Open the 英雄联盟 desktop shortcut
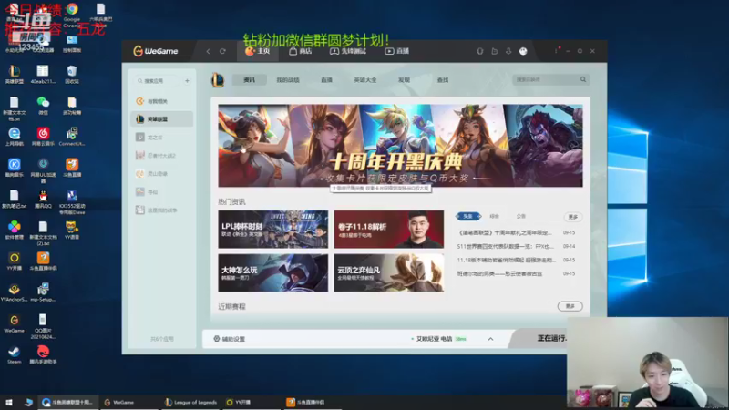 (x=14, y=75)
